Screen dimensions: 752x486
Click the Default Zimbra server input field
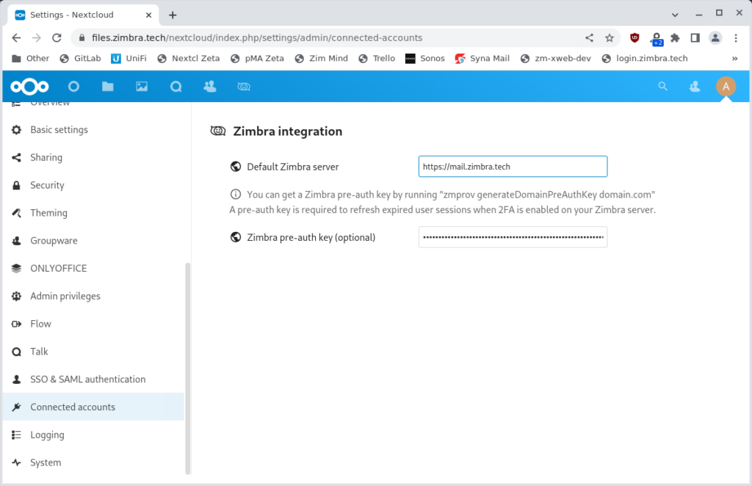[x=513, y=167]
